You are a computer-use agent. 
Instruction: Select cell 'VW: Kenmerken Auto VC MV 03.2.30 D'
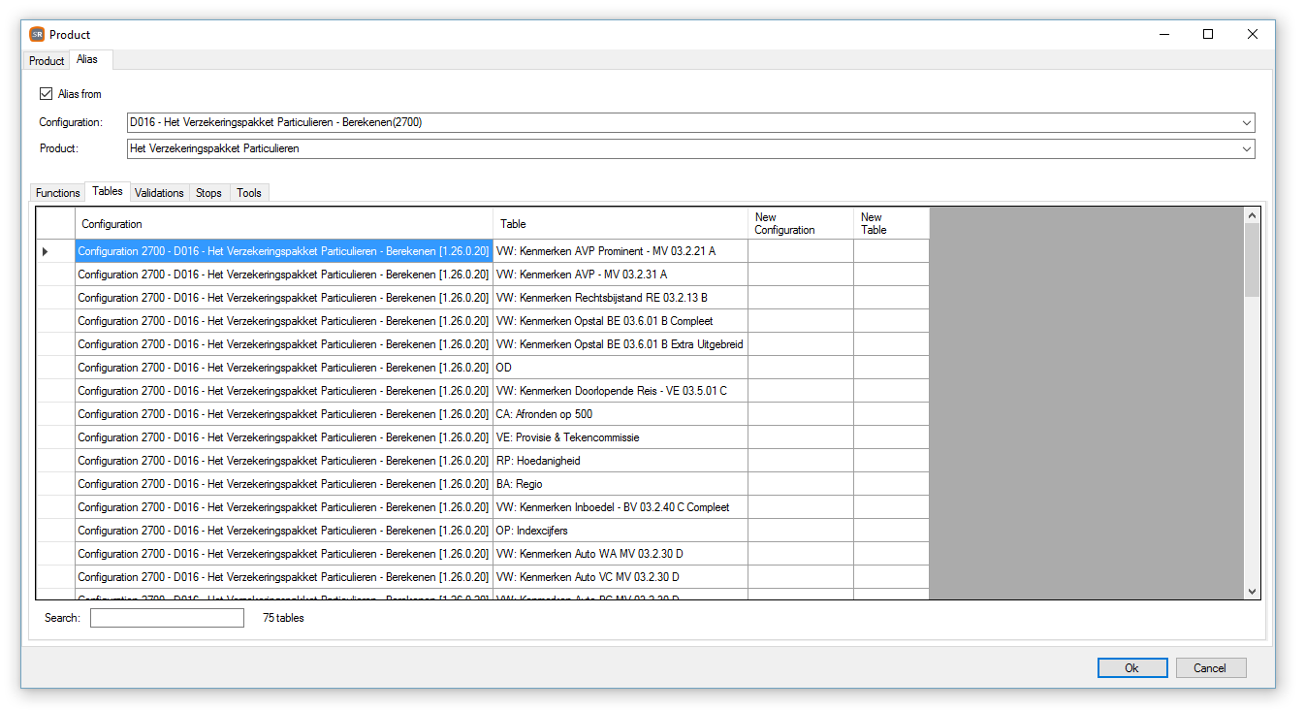click(621, 577)
